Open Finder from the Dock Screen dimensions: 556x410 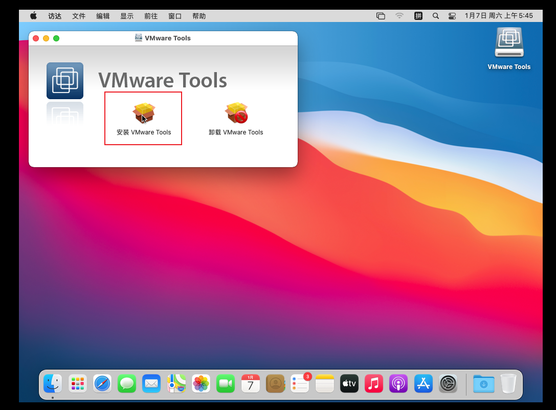[x=53, y=383]
